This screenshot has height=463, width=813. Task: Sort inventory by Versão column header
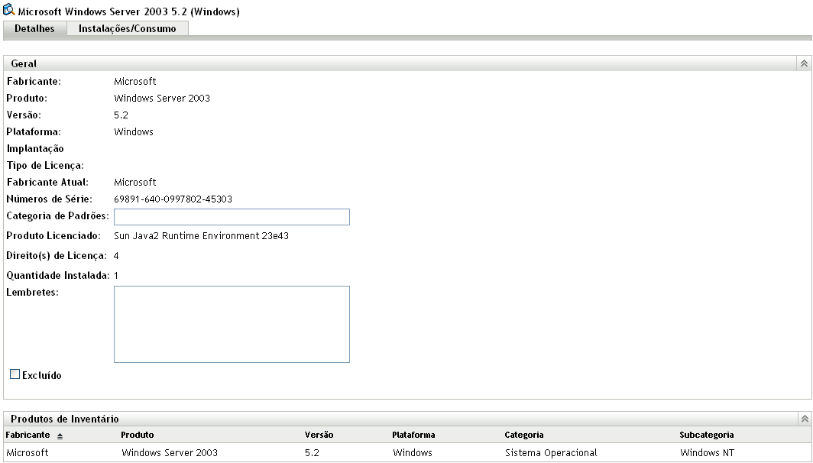[x=319, y=435]
